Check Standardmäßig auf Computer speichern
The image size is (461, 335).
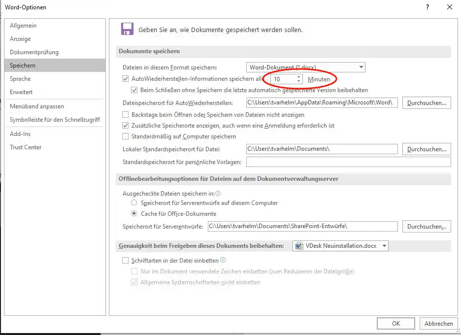point(126,136)
